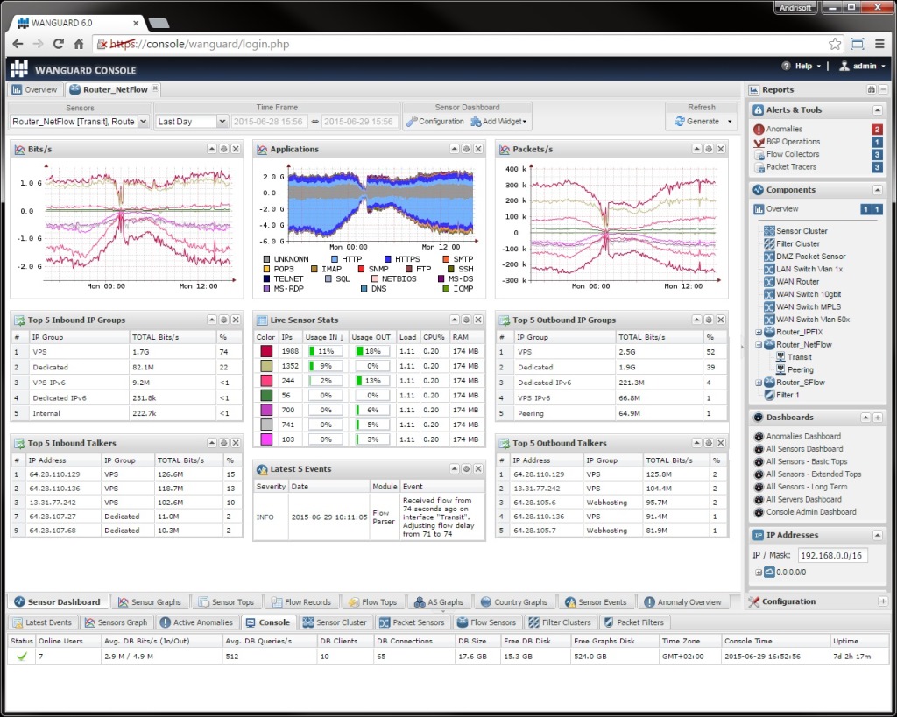Switch to the Active Anomalies tab

pyautogui.click(x=196, y=622)
